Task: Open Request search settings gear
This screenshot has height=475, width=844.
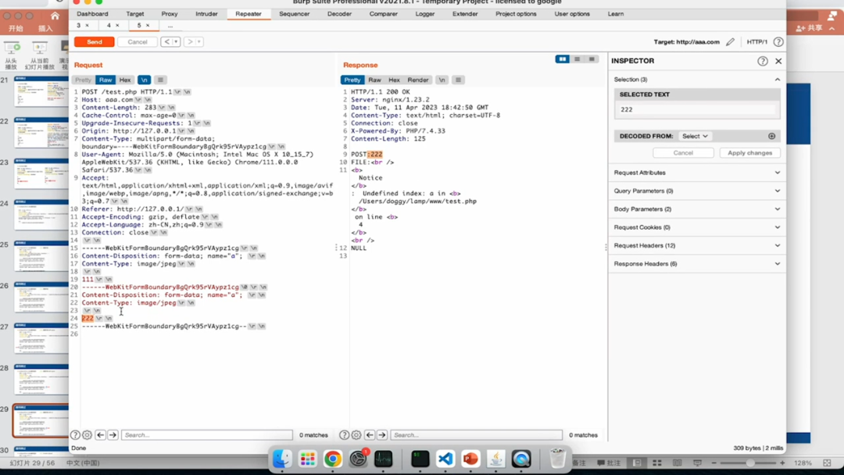Action: (87, 434)
